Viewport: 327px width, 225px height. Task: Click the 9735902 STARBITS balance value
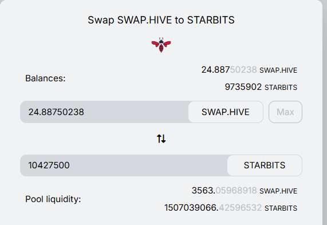[x=243, y=87]
